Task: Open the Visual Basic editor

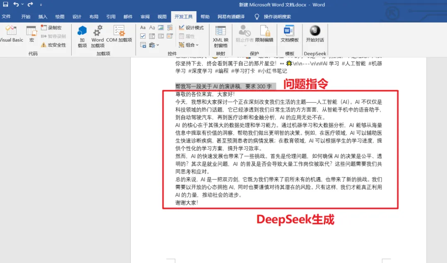Action: (x=12, y=34)
